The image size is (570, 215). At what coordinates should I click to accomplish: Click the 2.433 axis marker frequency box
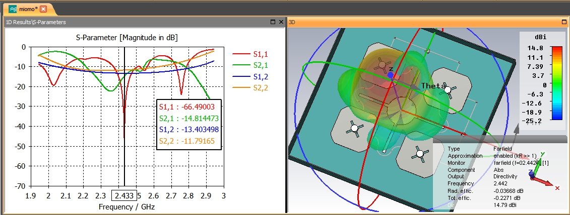[x=124, y=196]
